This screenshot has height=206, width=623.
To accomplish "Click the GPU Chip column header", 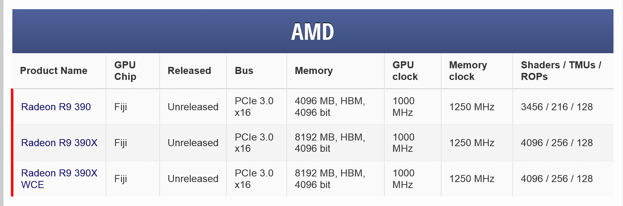I will click(125, 71).
